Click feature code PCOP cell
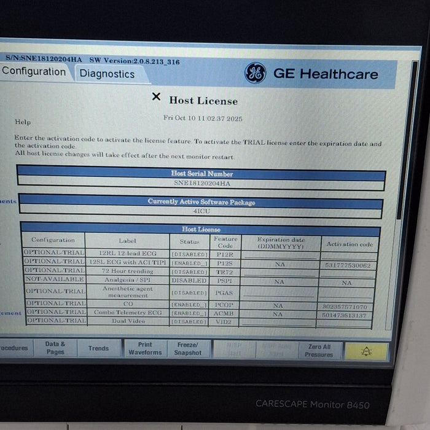This screenshot has width=430, height=430. (224, 305)
